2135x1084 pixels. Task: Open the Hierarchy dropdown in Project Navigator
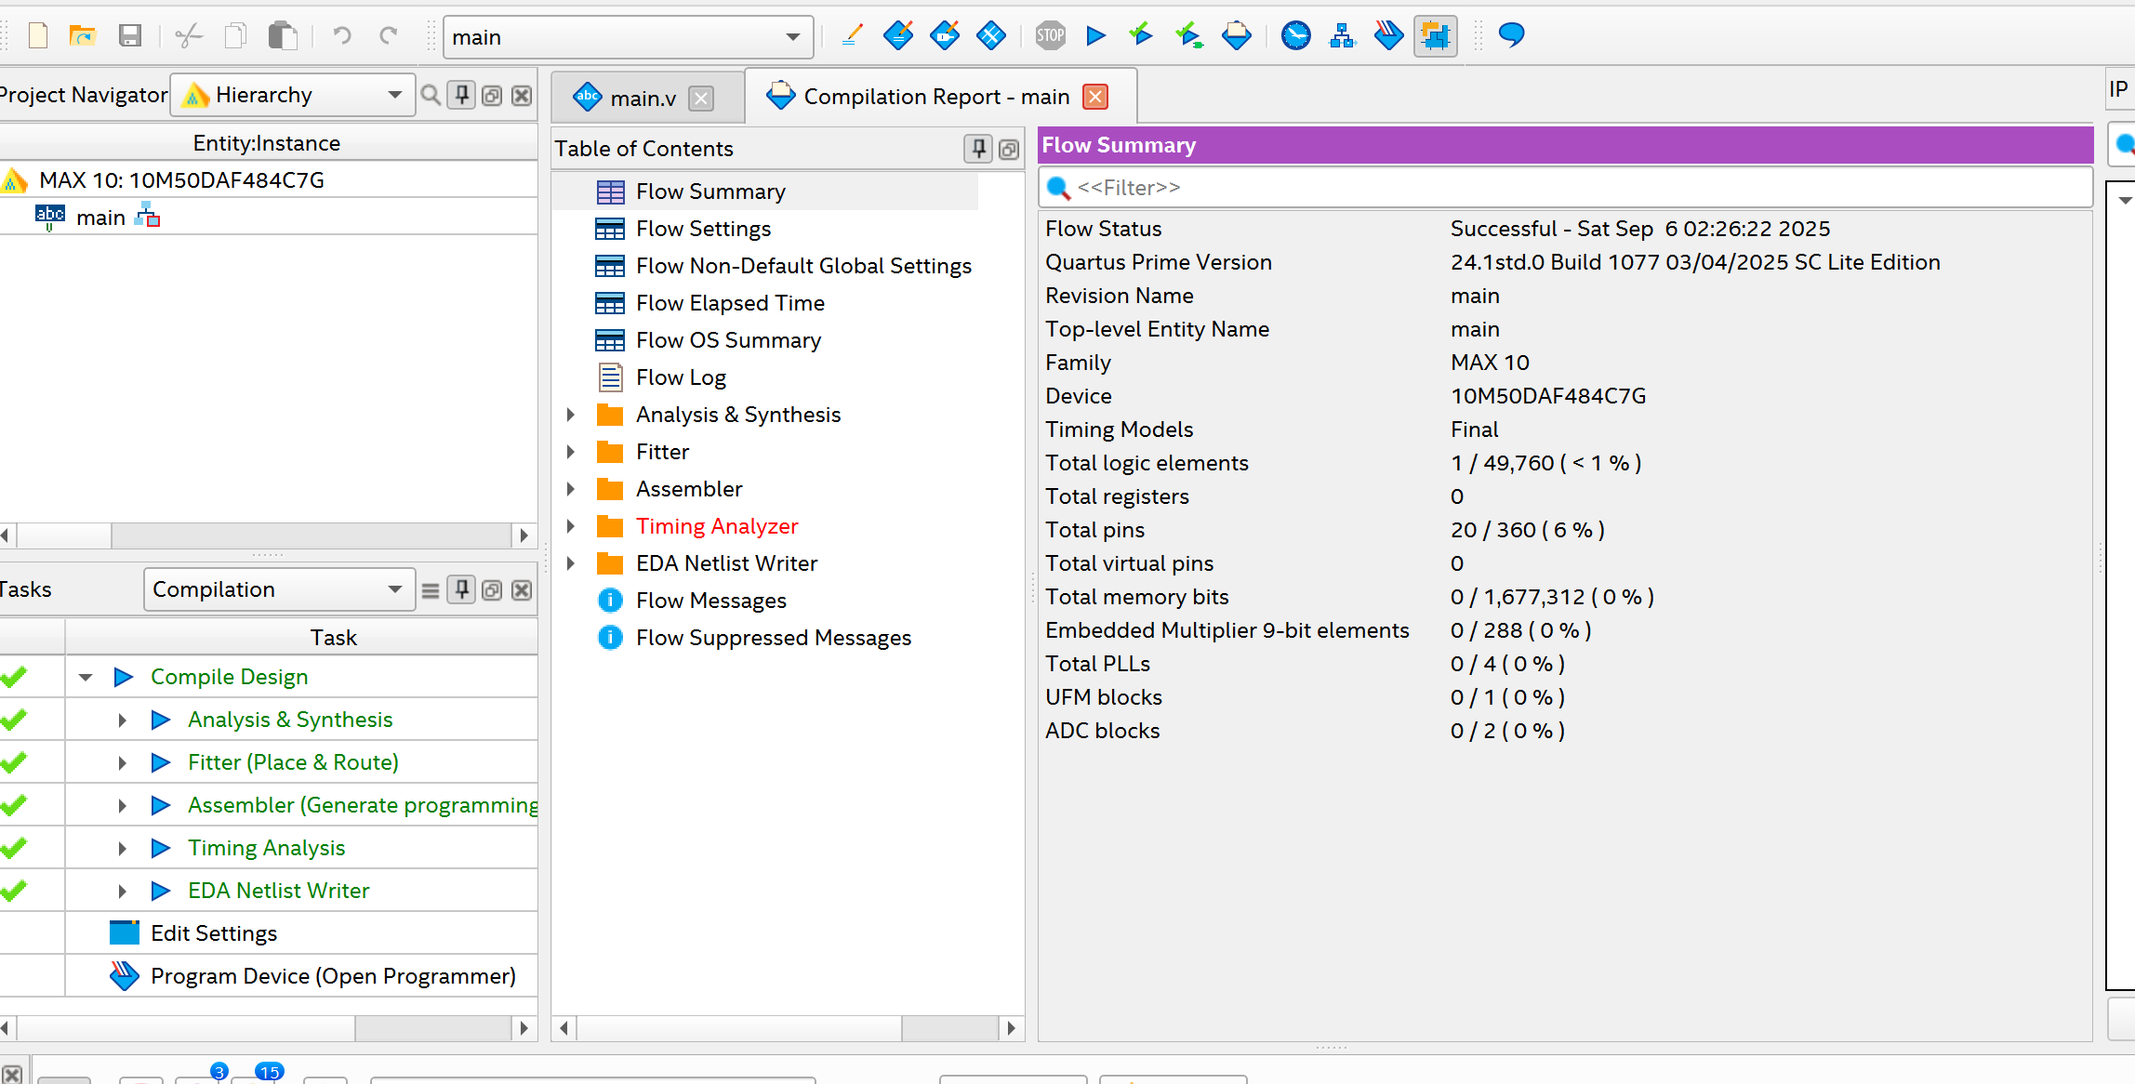point(293,95)
